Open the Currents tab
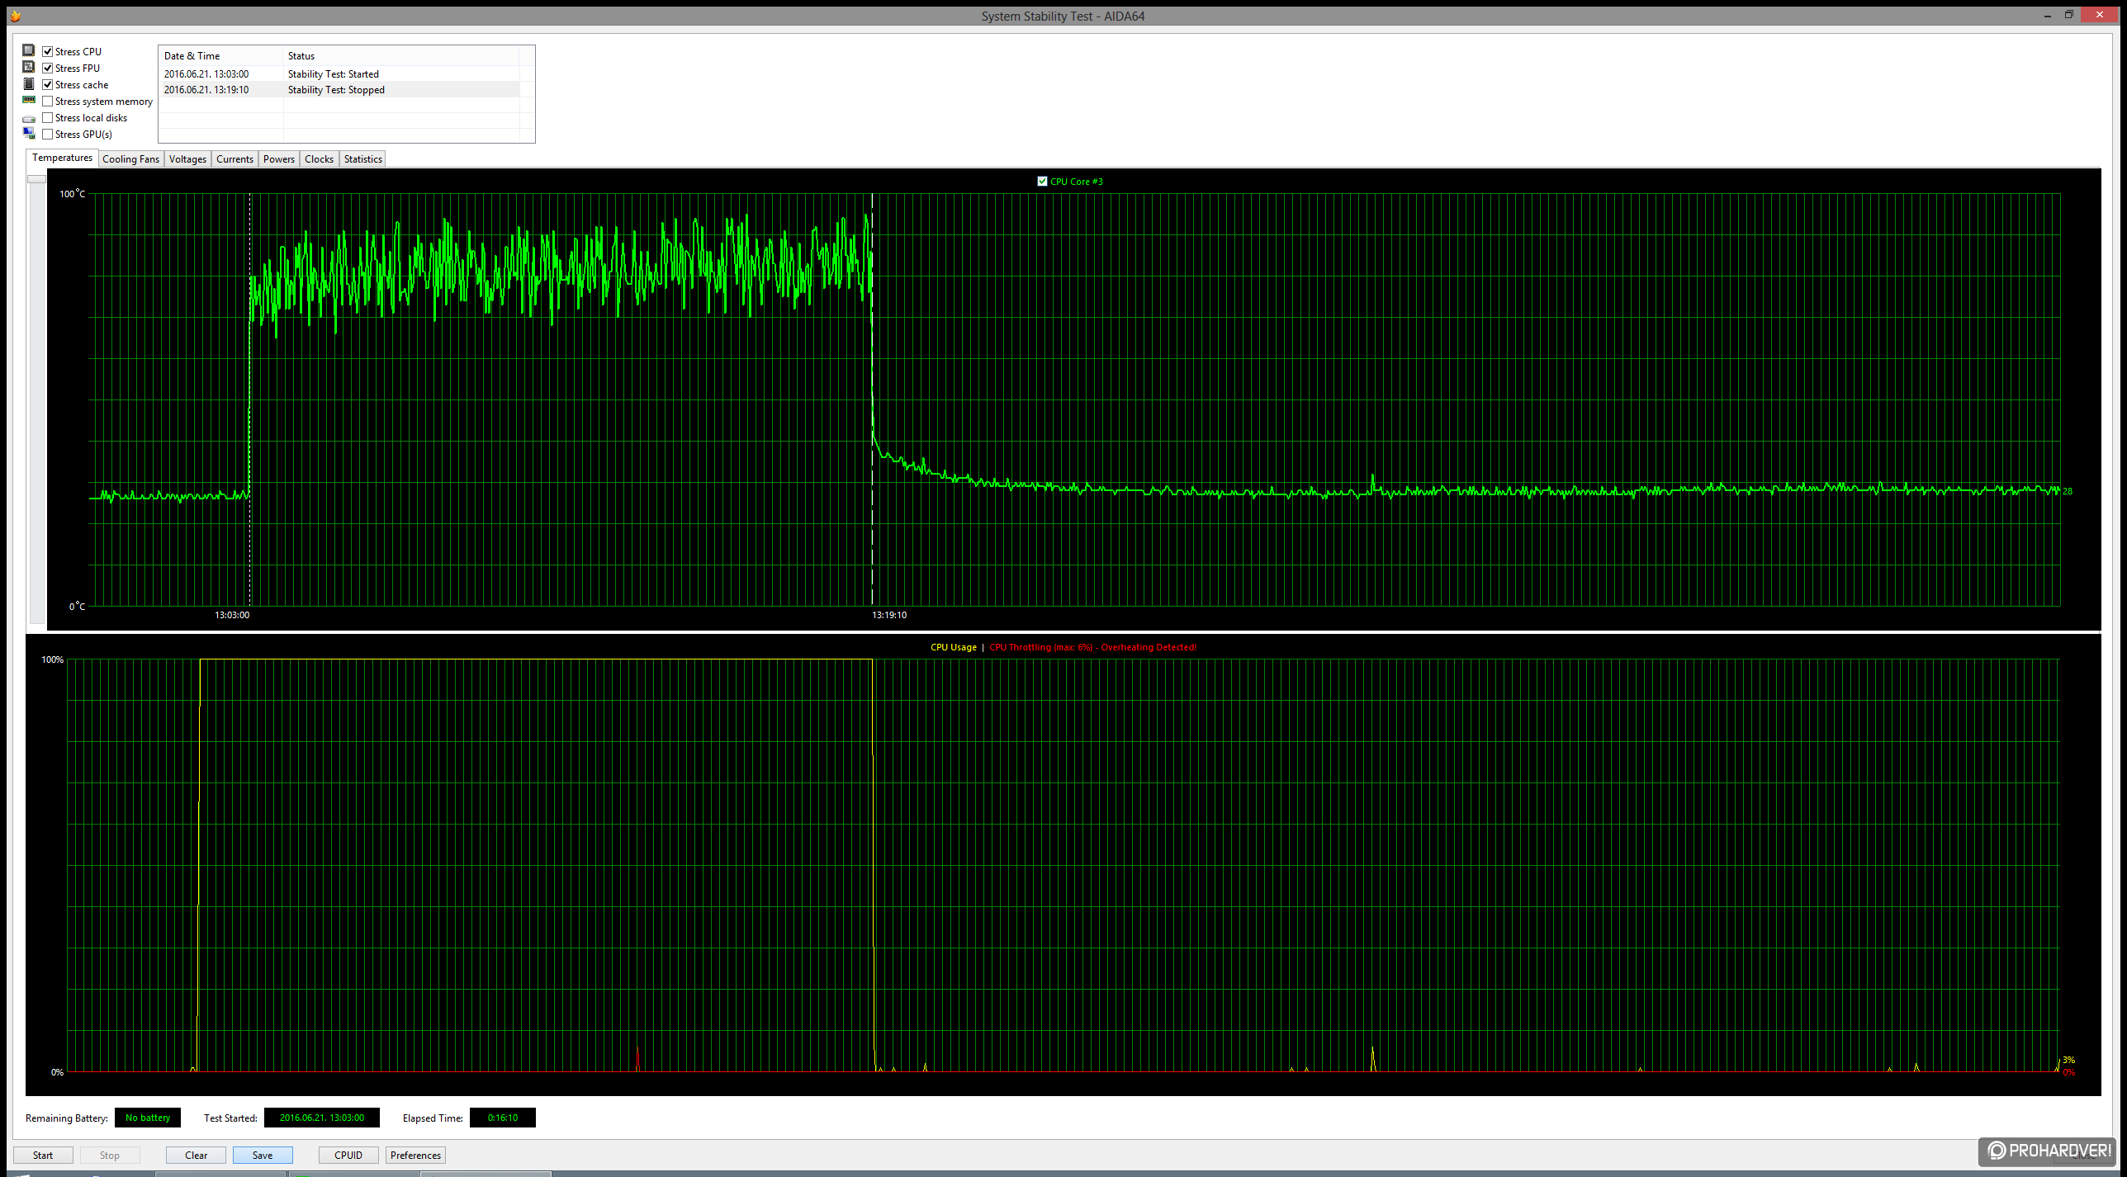Image resolution: width=2127 pixels, height=1177 pixels. click(x=234, y=159)
